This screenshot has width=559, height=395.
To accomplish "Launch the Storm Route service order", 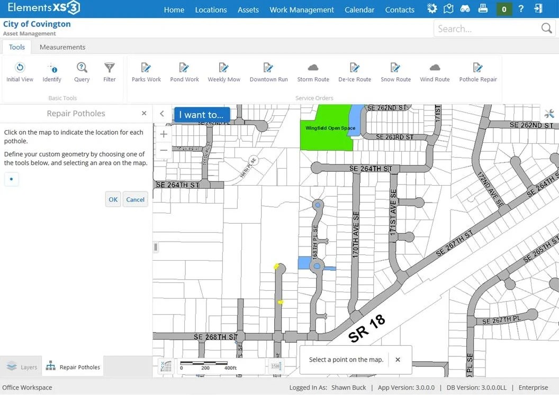I will (x=313, y=72).
